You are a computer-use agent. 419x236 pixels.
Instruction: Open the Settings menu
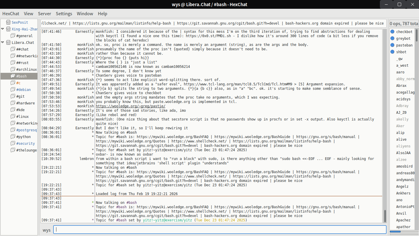[x=64, y=13]
